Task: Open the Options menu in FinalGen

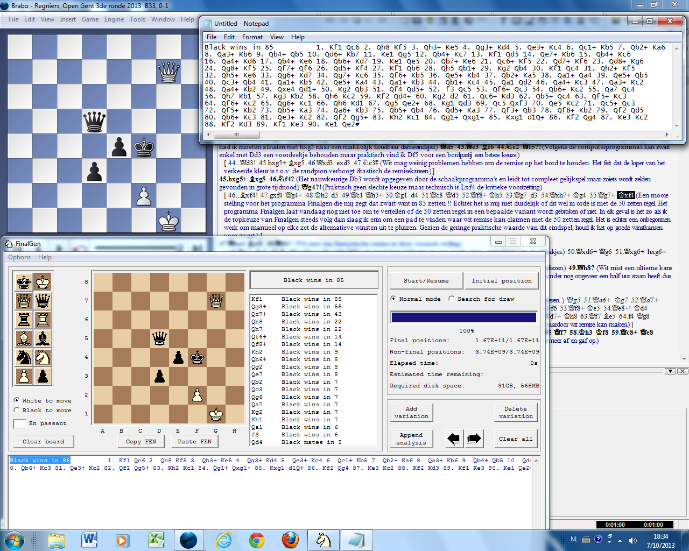Action: [18, 257]
